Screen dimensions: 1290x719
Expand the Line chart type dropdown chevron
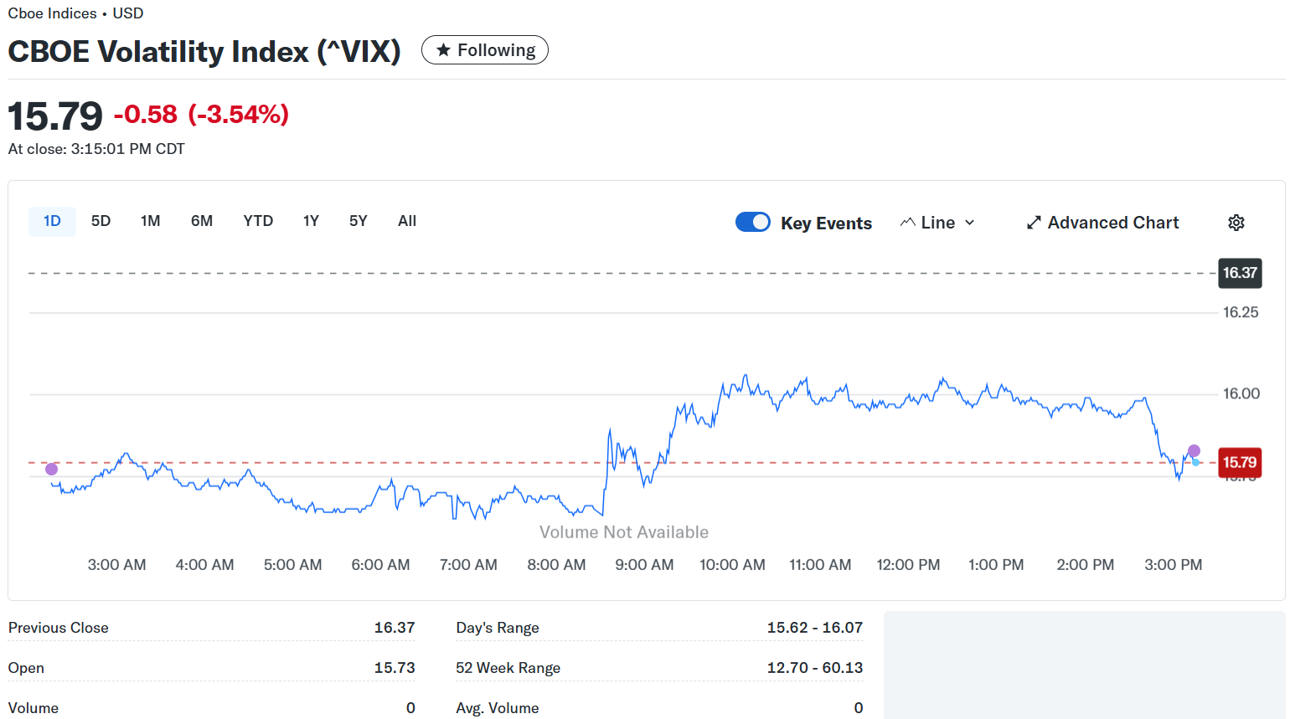pyautogui.click(x=970, y=223)
